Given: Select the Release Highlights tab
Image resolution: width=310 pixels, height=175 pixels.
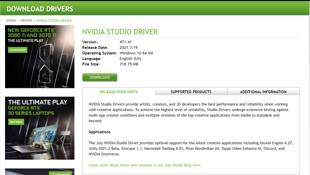Looking at the screenshot, I should pos(119,92).
